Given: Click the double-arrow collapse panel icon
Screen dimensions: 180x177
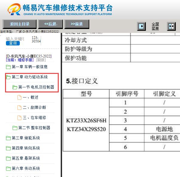Looking at the screenshot, I should [x=171, y=26].
